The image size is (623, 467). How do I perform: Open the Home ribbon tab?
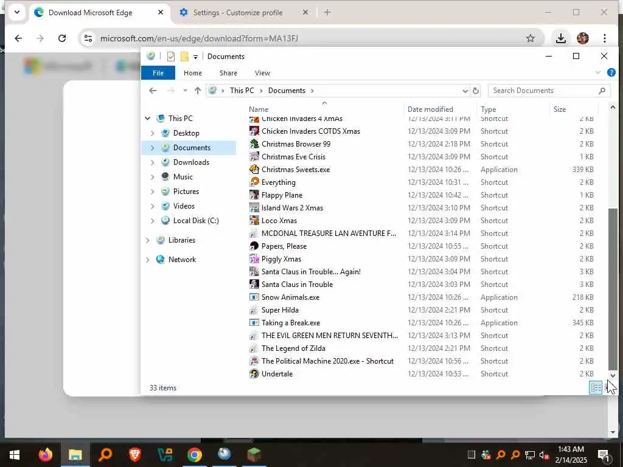(193, 73)
